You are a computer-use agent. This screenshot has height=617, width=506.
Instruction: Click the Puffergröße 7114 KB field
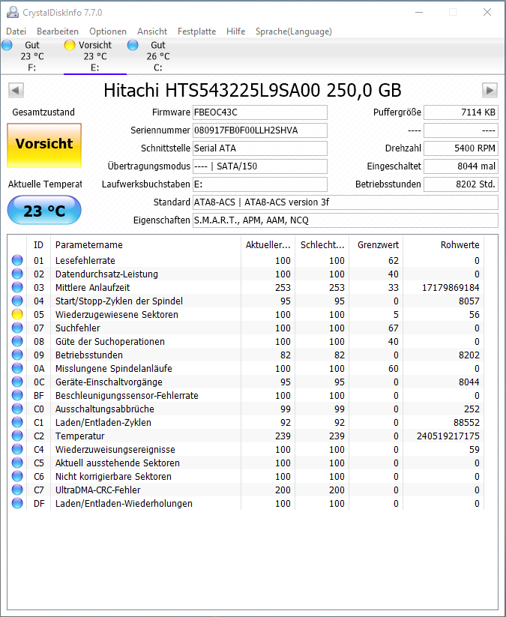pos(461,112)
